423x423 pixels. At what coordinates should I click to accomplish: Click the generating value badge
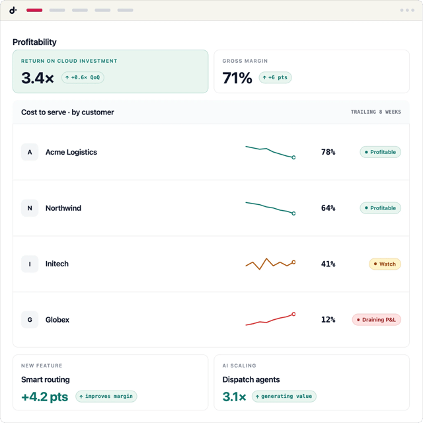tap(284, 397)
